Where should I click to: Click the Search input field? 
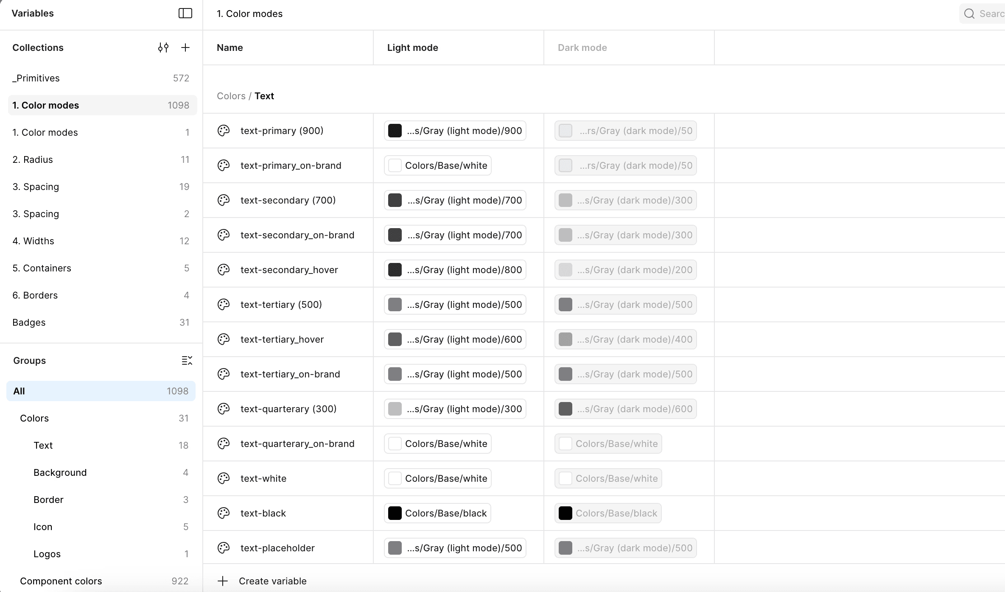point(991,14)
